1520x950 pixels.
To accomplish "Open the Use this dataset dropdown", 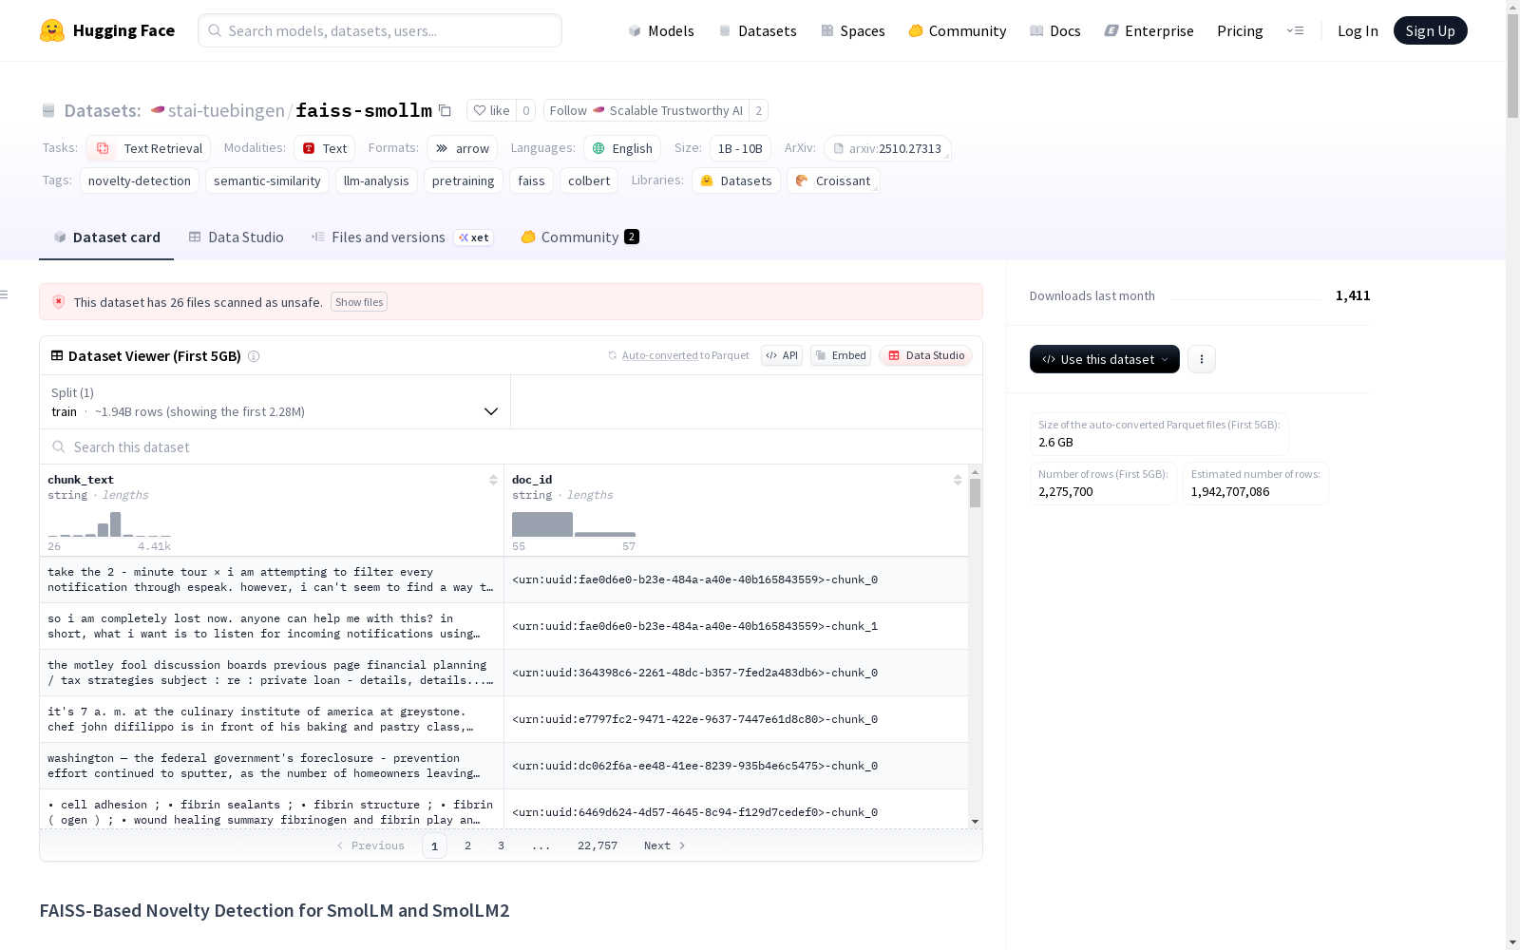I will coord(1105,359).
